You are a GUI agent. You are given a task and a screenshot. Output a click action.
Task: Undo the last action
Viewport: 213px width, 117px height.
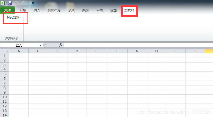pyautogui.click(x=16, y=3)
